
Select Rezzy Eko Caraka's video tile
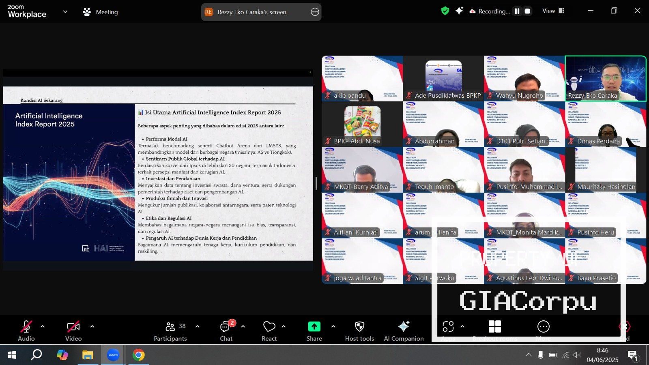pyautogui.click(x=605, y=78)
